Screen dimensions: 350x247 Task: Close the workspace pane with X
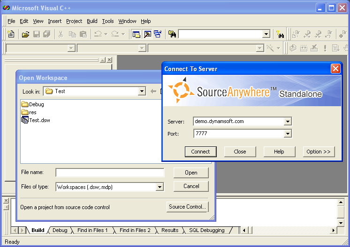pyautogui.click(x=109, y=59)
